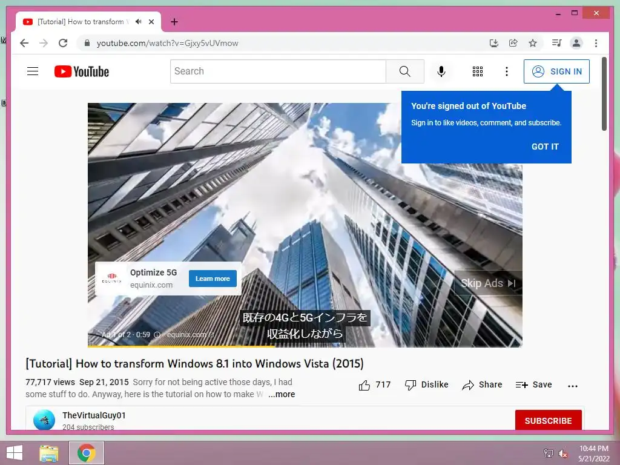Open the more actions ellipsis below video
This screenshot has width=620, height=465.
tap(573, 386)
